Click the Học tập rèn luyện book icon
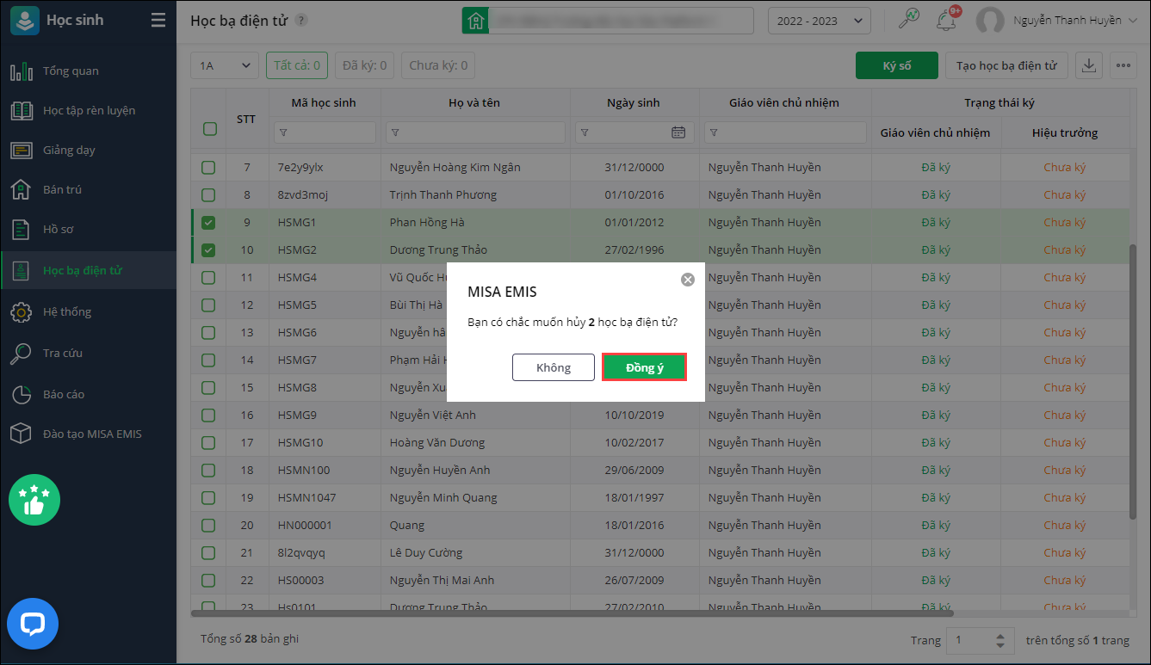Screen dimensions: 1151x665 point(22,110)
